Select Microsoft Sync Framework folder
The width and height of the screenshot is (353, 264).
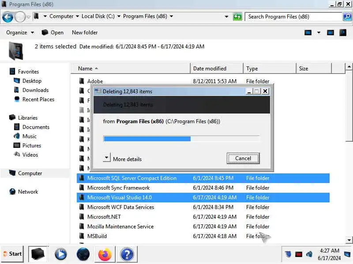point(203,188)
